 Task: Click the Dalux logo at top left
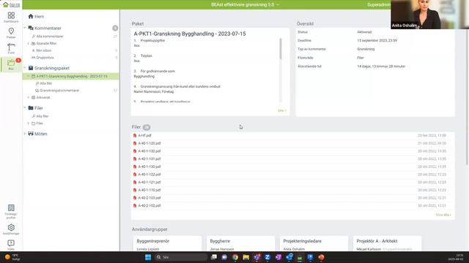point(12,5)
